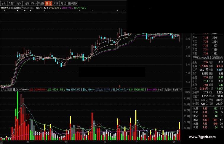Click the 跌停 6.46 limit-down price
The image size is (224, 144).
coord(221,85)
